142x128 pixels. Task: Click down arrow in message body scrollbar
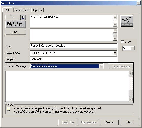[x=131, y=99]
